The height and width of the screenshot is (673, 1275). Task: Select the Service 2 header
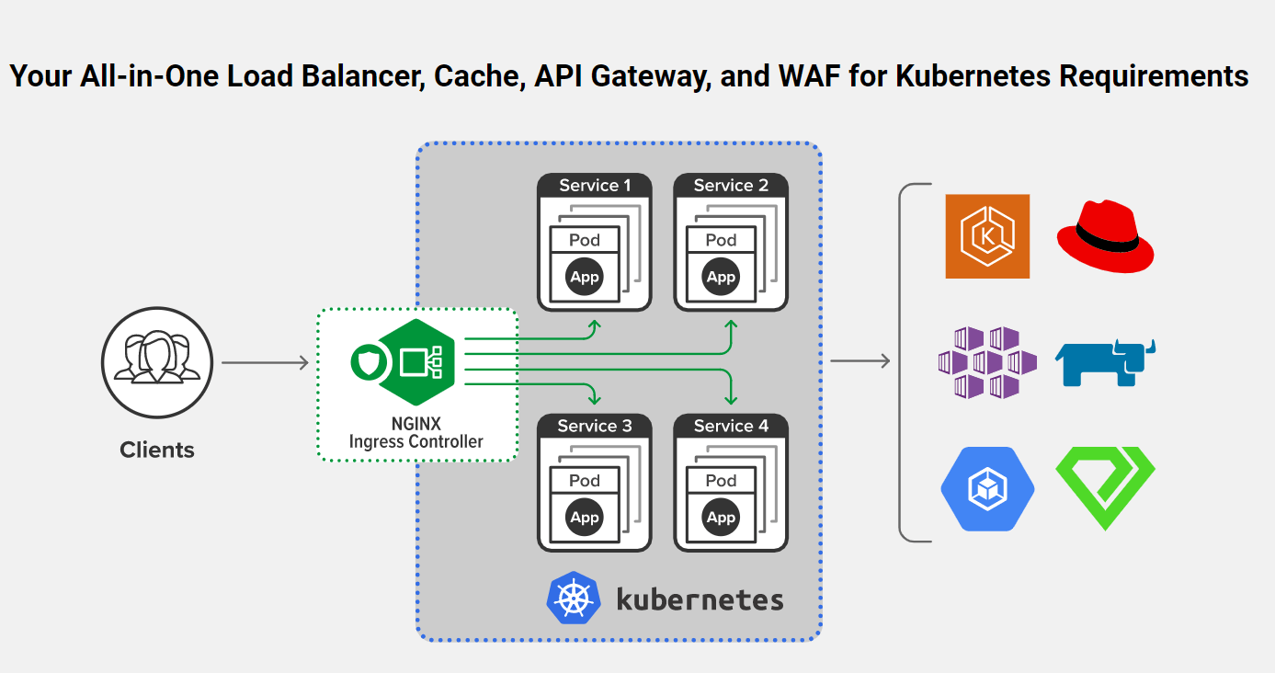[x=731, y=186]
